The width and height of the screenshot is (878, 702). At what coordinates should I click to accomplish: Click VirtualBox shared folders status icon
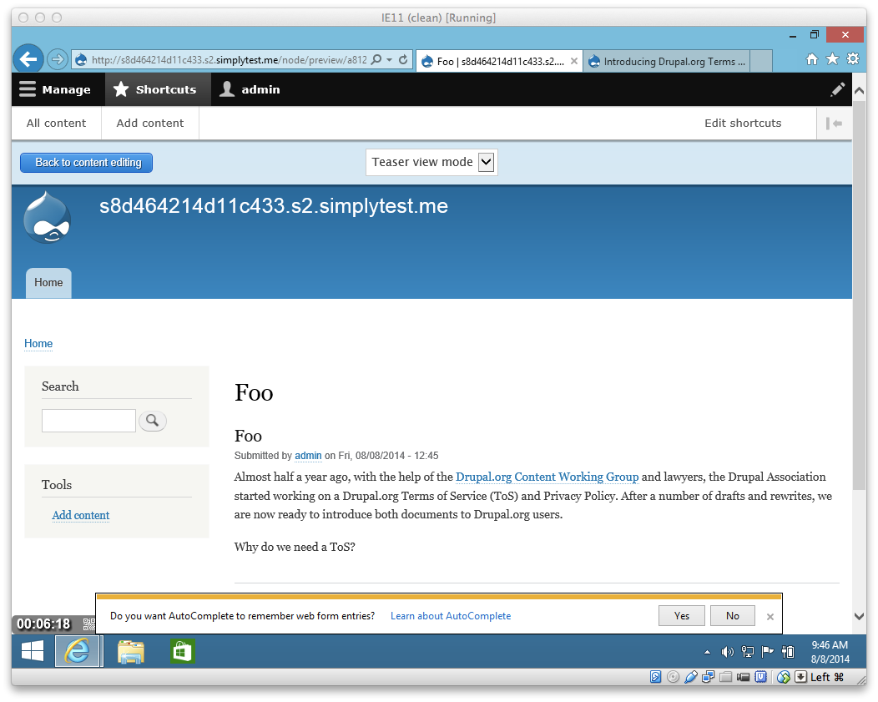(726, 677)
